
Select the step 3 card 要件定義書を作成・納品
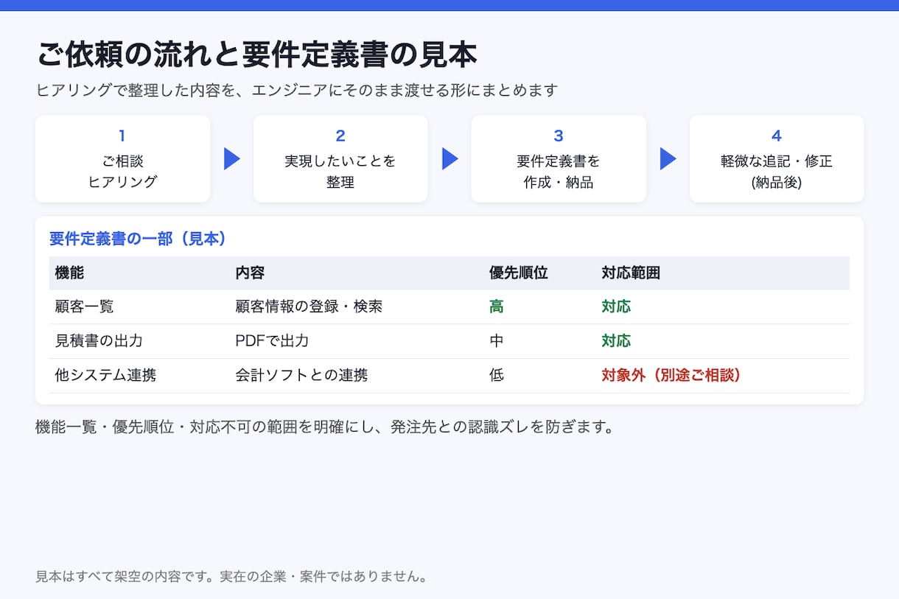(559, 158)
